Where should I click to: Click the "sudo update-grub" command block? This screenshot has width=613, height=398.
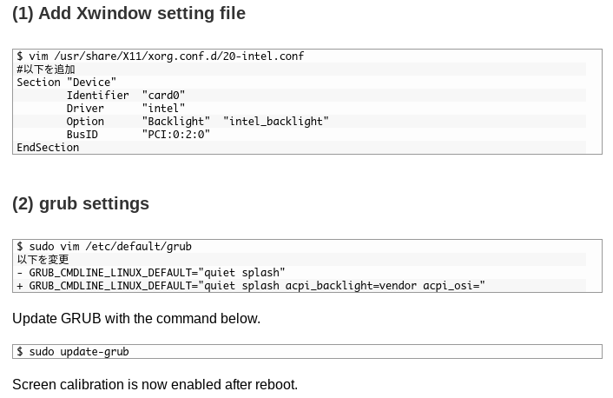[x=307, y=351]
